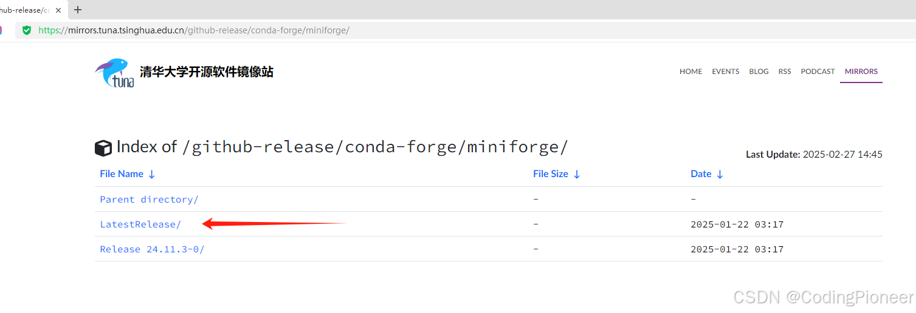Open the Release 24.11.3-0/ folder
The height and width of the screenshot is (313, 916).
pos(152,249)
